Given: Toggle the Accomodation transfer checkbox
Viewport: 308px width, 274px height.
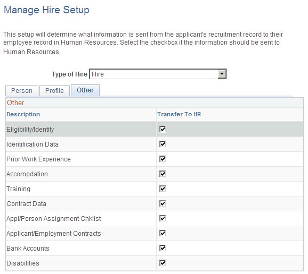Looking at the screenshot, I should (x=163, y=174).
